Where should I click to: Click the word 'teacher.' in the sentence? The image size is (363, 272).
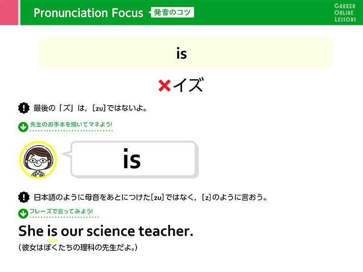pos(166,231)
